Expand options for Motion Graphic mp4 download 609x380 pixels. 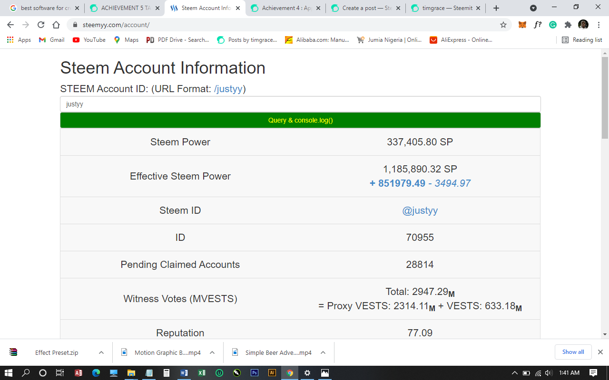coord(212,352)
